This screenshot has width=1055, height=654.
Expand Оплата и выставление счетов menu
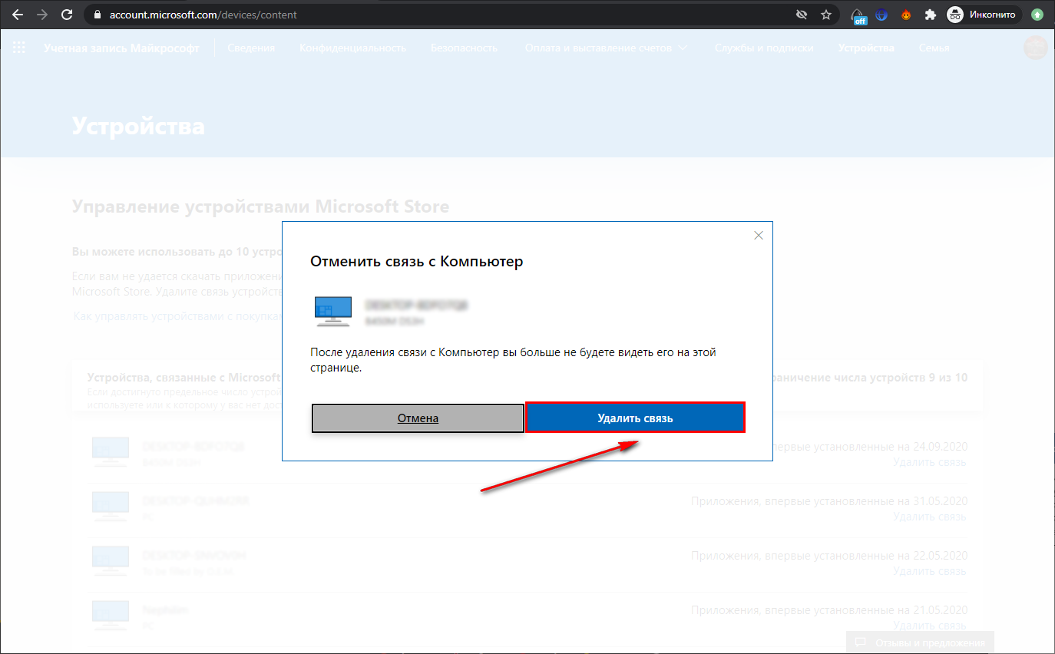point(606,48)
